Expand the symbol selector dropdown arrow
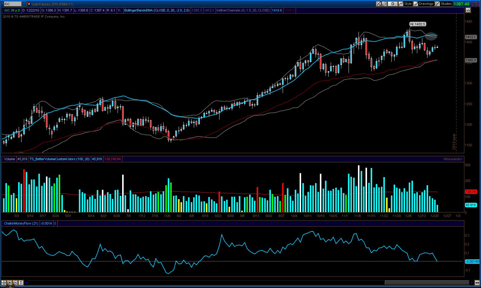The image size is (481, 288). click(x=24, y=4)
